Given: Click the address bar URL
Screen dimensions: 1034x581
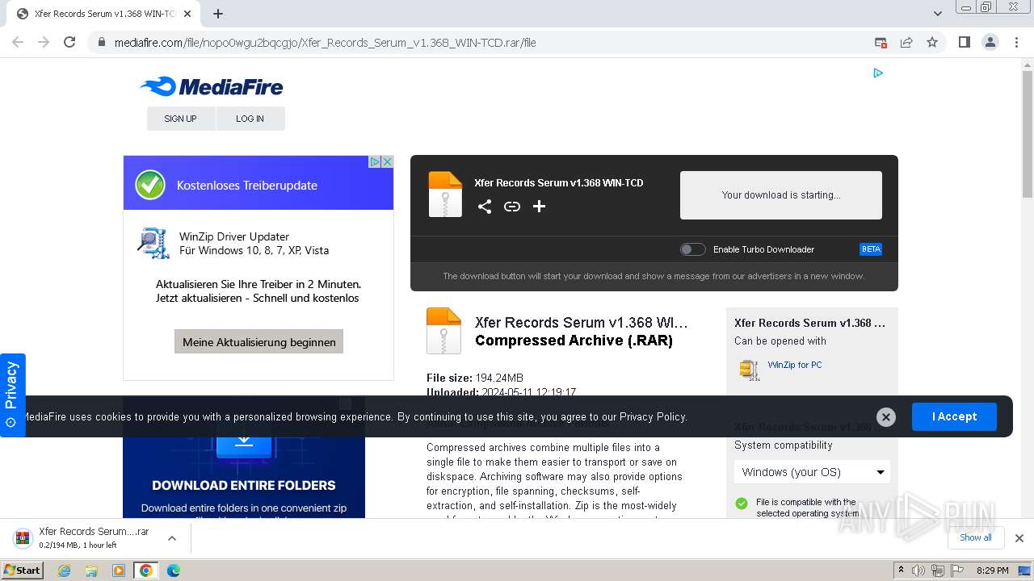Looking at the screenshot, I should pos(325,43).
